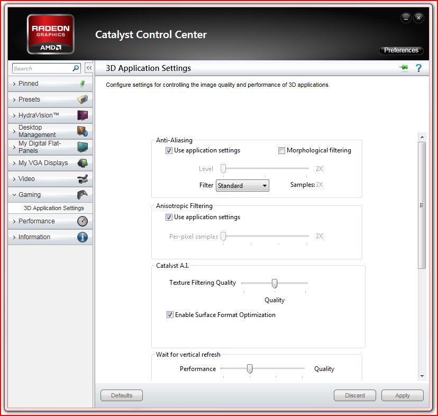
Task: Click the Wait for vertical refresh slider handle
Action: pos(250,369)
